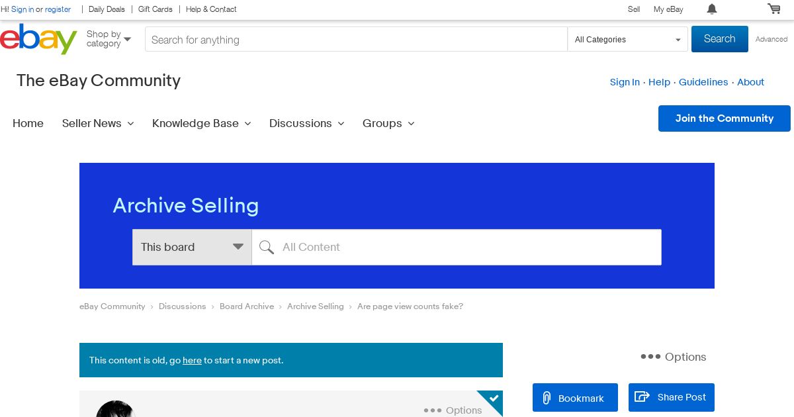Viewport: 794px width, 417px height.
Task: Click the Discussions breadcrumb
Action: (x=183, y=306)
